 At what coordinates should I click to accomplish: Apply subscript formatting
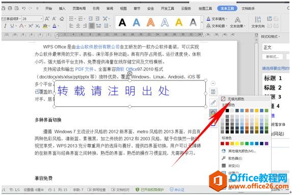(x=37, y=26)
